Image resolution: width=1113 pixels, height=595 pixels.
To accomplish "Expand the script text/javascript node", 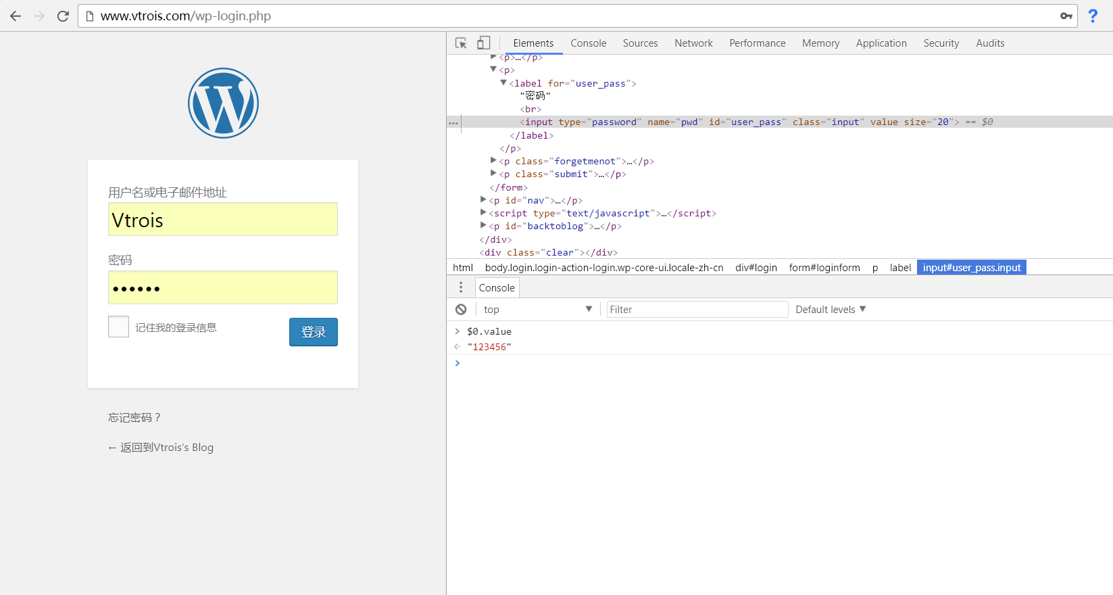I will pos(483,213).
